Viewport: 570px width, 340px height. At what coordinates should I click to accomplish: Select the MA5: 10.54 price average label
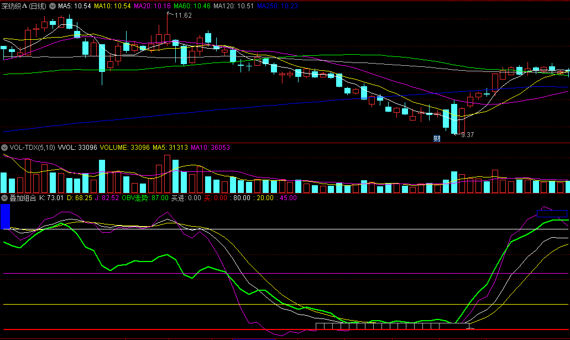click(x=75, y=6)
